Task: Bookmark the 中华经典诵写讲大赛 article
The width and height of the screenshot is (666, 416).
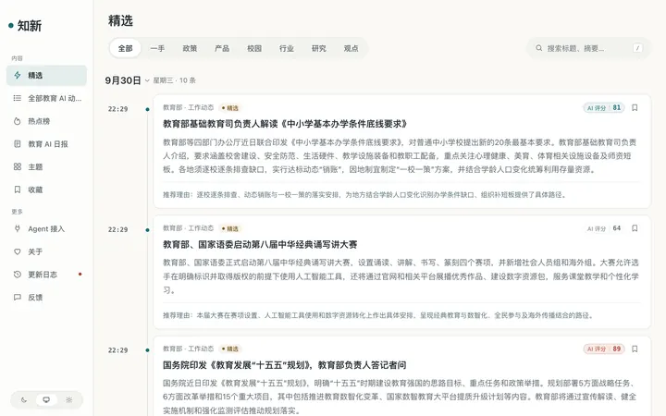Action: [x=635, y=228]
